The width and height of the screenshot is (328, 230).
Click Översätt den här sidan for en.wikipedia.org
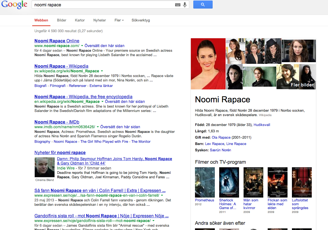tap(125, 102)
